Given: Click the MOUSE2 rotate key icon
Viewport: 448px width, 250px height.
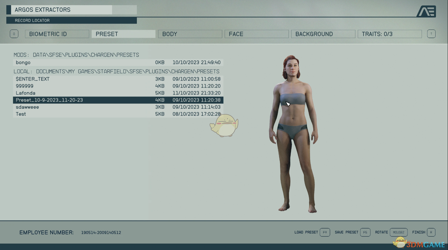Looking at the screenshot, I should pos(399,232).
